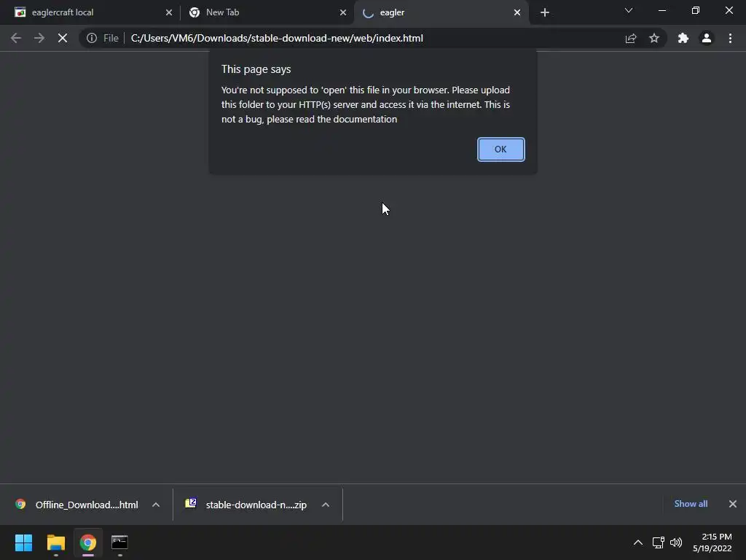Show all downloads
The height and width of the screenshot is (560, 746).
point(691,504)
